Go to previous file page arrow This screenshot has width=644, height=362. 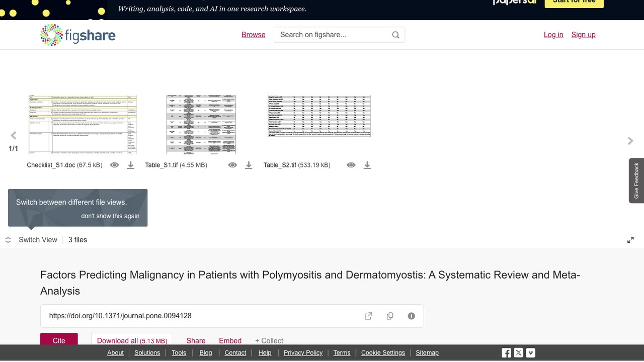click(x=14, y=135)
